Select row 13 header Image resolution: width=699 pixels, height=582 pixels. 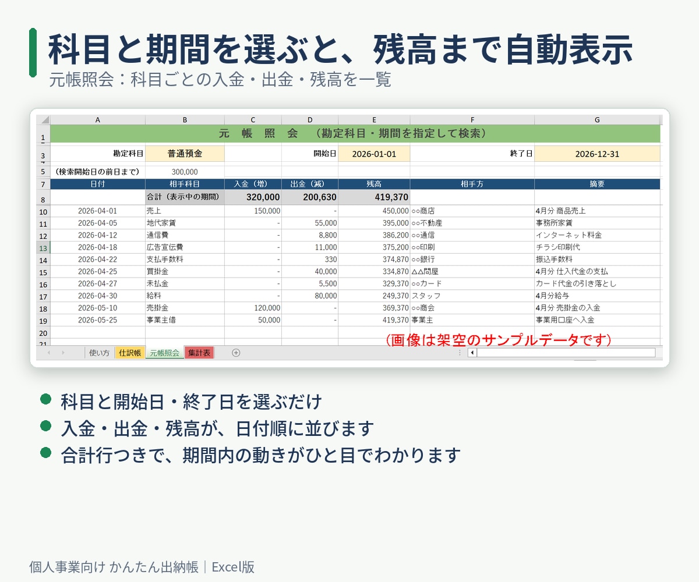pos(43,247)
